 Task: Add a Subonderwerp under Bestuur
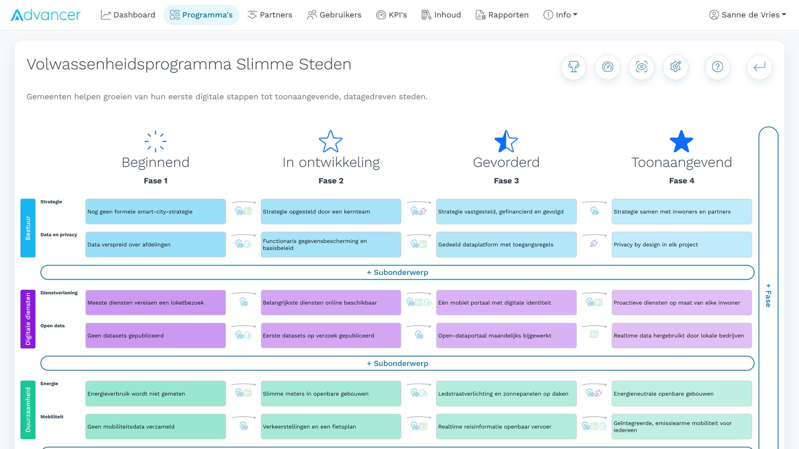pyautogui.click(x=398, y=272)
